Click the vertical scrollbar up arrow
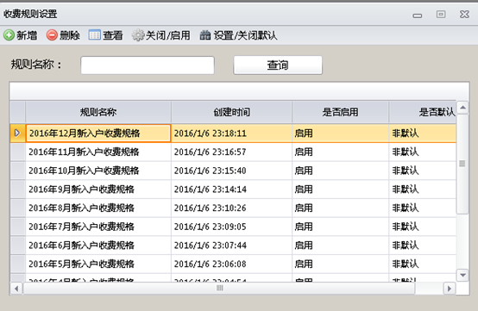This screenshot has height=311, width=478. (462, 108)
